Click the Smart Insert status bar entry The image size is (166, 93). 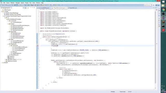(122, 92)
